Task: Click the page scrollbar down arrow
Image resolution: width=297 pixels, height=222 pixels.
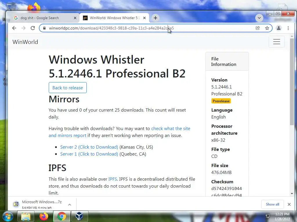Action: [x=292, y=193]
